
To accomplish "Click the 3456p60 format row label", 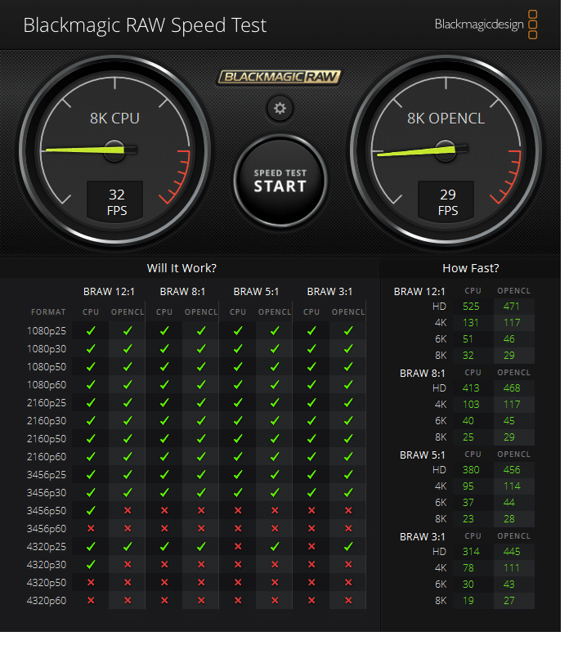I will pos(47,528).
